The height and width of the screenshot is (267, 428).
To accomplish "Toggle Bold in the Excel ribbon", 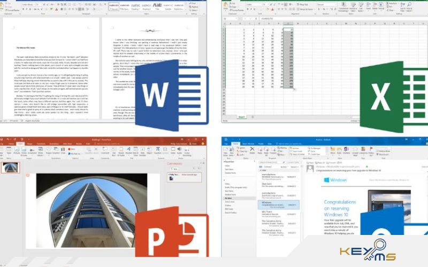I will (x=248, y=9).
